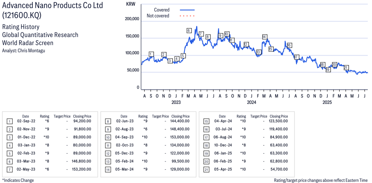Click the 2024 year label on axis

(252, 102)
